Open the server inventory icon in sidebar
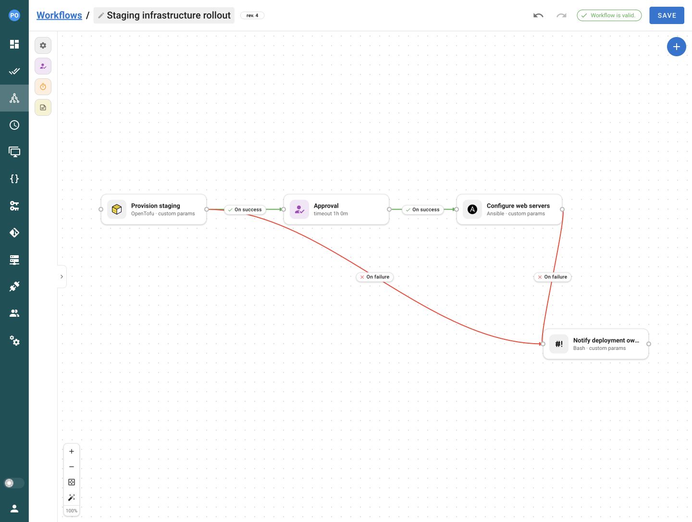 coord(14,260)
